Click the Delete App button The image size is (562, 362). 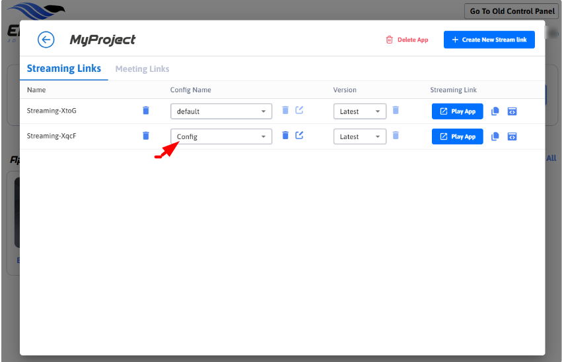407,40
